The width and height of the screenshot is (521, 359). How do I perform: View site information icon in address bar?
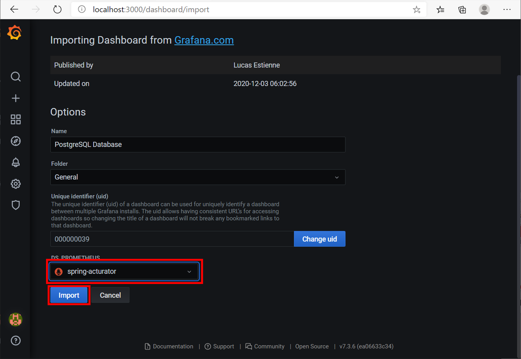point(82,10)
